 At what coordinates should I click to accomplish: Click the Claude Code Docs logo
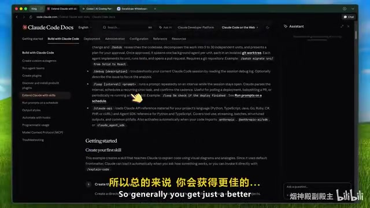(x=48, y=27)
